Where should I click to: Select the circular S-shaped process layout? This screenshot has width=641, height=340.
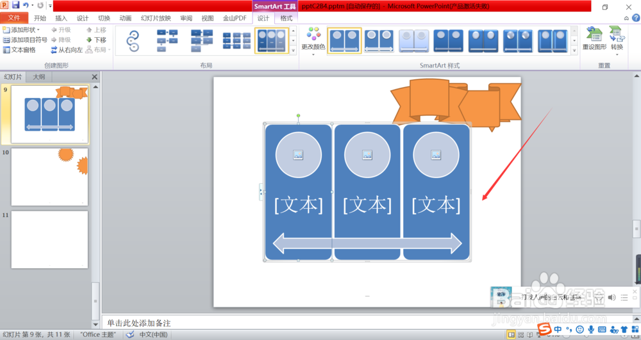pos(133,41)
